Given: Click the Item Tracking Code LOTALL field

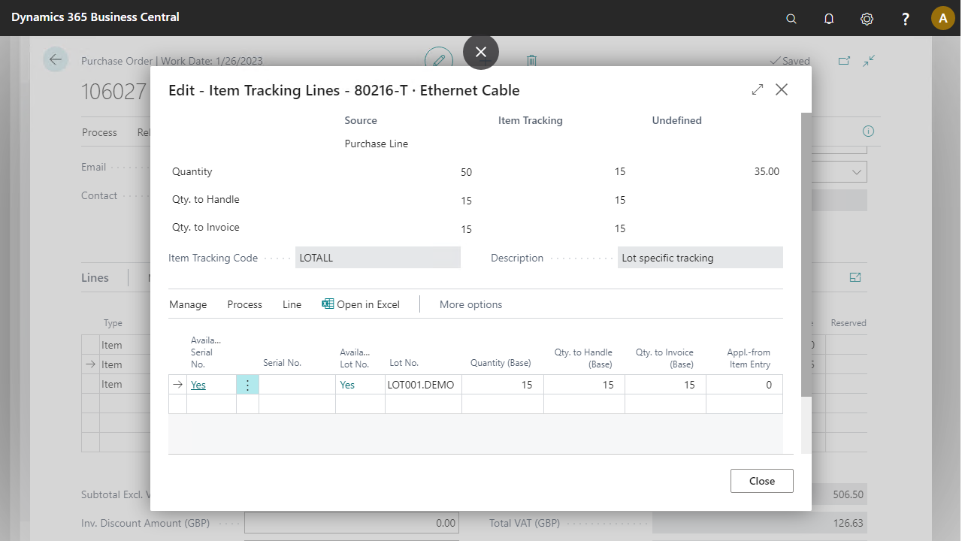Looking at the screenshot, I should [377, 258].
